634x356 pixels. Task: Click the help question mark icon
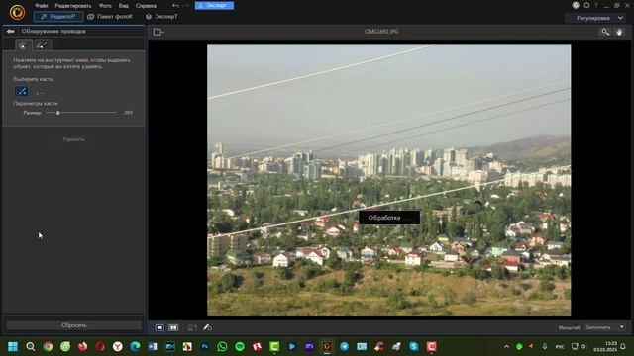[596, 5]
